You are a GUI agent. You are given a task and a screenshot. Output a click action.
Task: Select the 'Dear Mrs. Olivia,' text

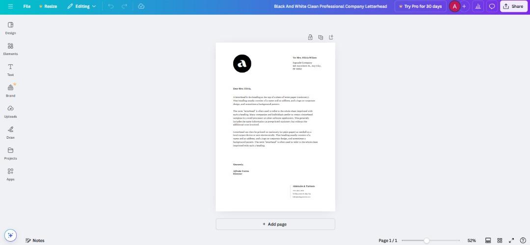242,88
